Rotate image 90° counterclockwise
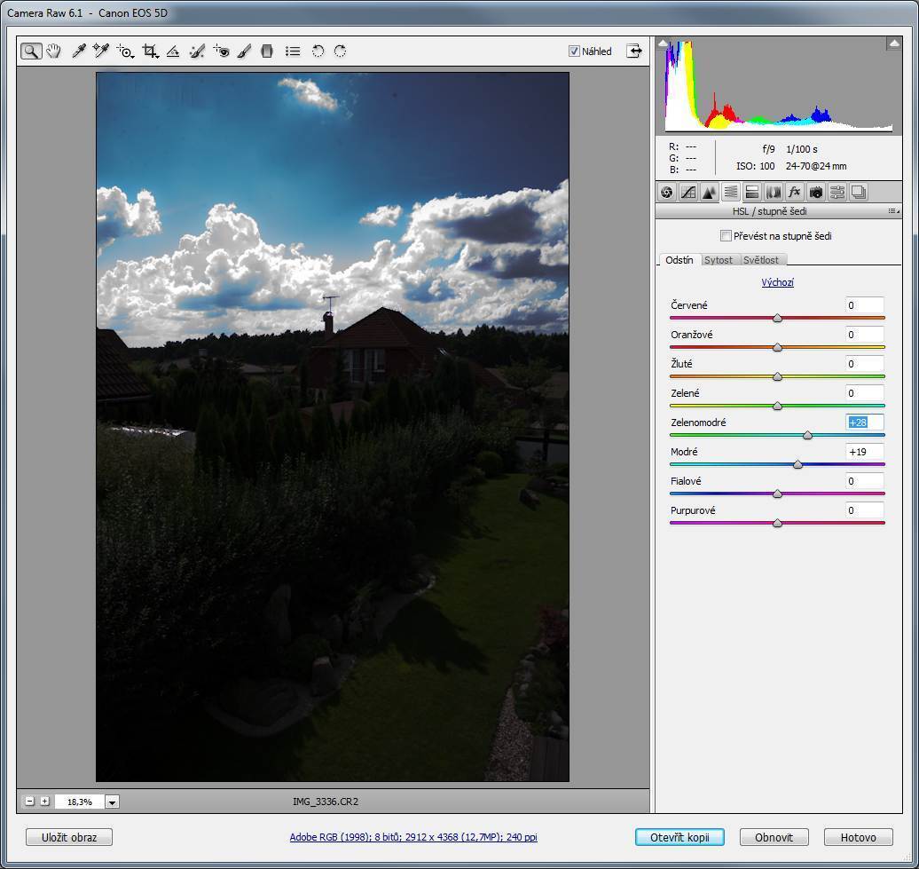Screen dimensions: 919x869 (318, 51)
